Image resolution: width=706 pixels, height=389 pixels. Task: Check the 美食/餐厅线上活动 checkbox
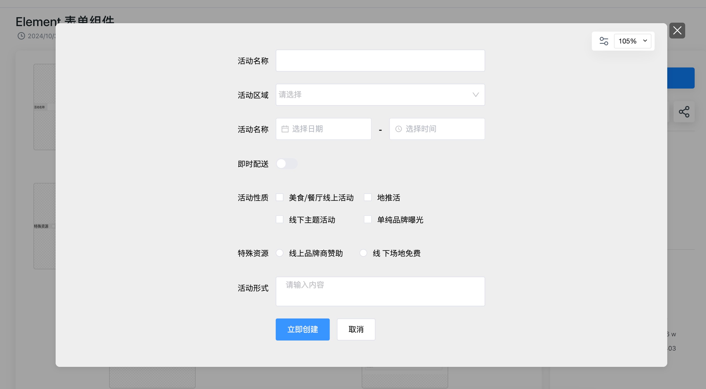279,197
